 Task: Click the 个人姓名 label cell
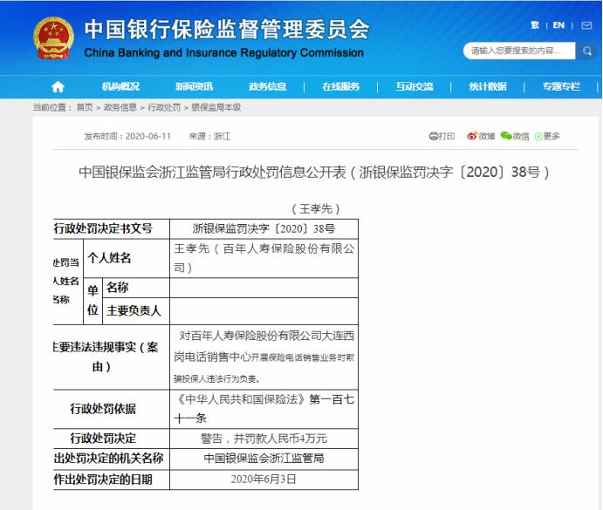point(127,258)
